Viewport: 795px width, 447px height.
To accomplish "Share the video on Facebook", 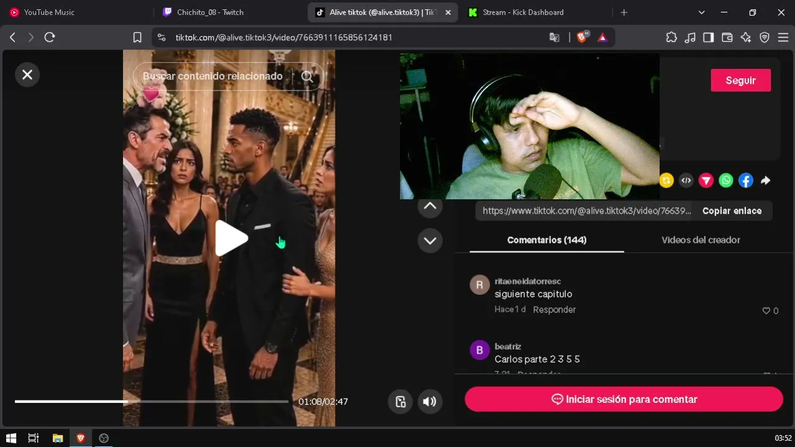I will (x=746, y=181).
